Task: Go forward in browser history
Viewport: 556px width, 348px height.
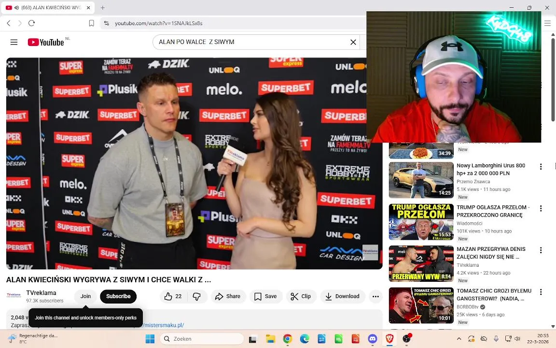Action: [20, 23]
